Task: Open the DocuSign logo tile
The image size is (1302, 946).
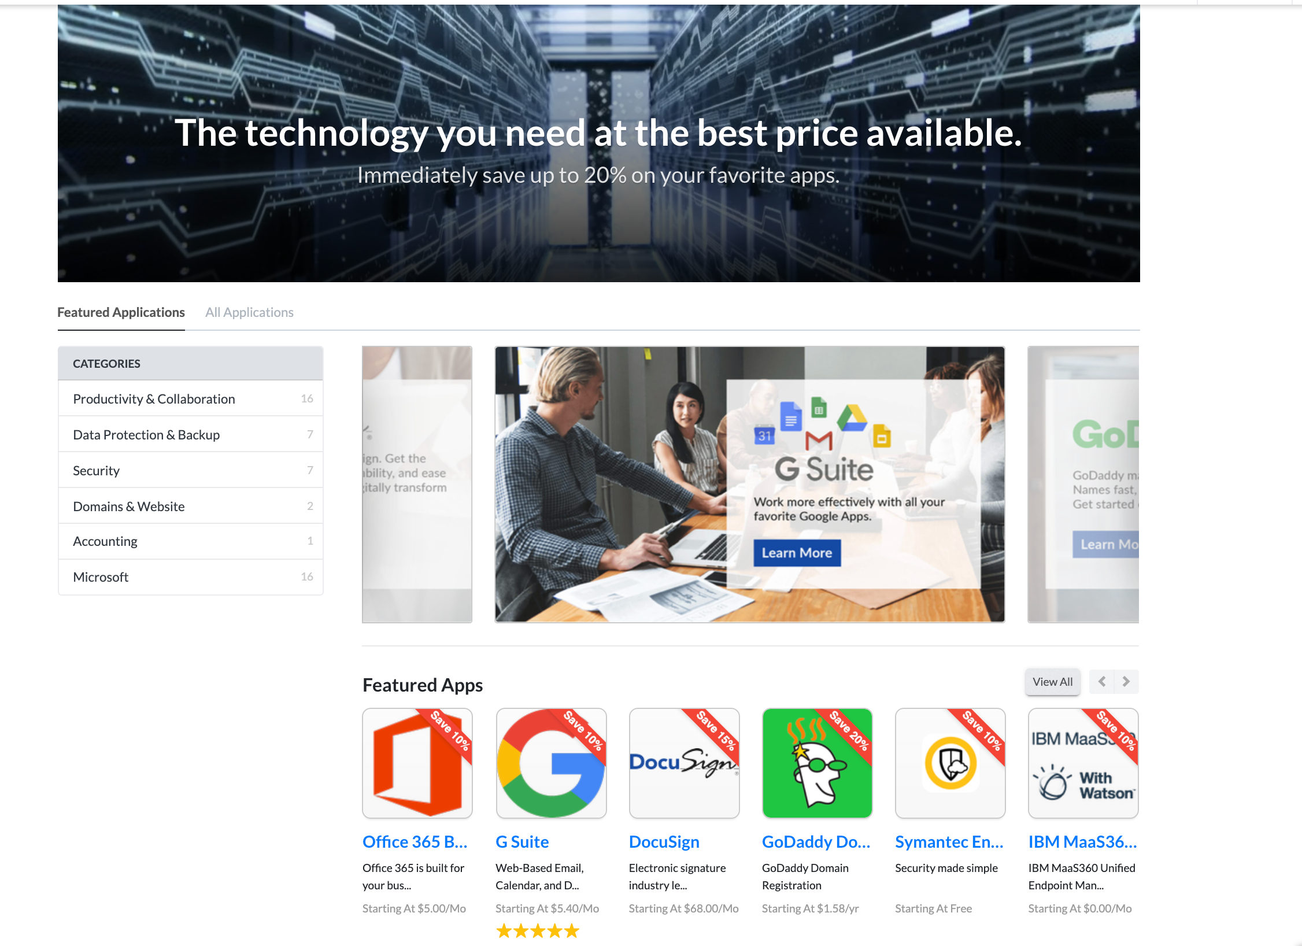Action: 684,763
